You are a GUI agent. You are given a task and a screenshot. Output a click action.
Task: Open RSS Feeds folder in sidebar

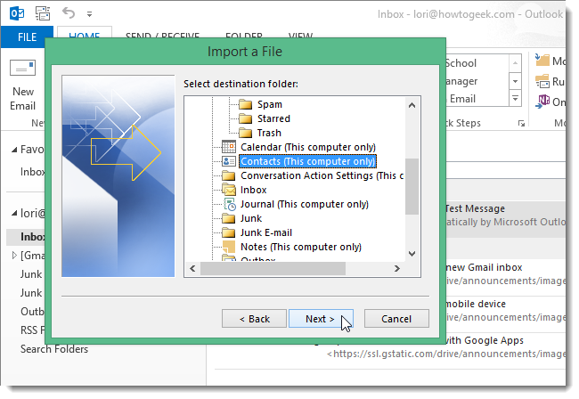click(x=32, y=330)
